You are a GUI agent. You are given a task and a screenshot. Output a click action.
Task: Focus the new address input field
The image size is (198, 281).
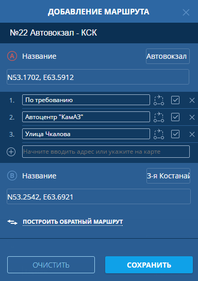pos(106,152)
